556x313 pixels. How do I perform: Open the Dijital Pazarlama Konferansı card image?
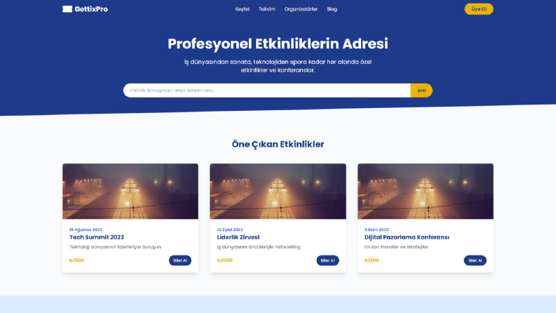click(425, 192)
